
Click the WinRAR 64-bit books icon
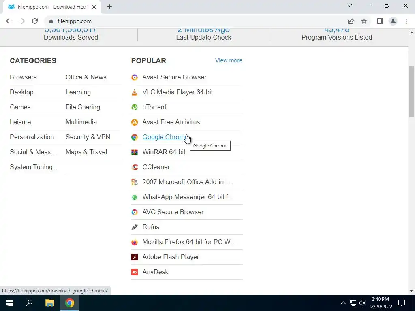[x=135, y=152]
